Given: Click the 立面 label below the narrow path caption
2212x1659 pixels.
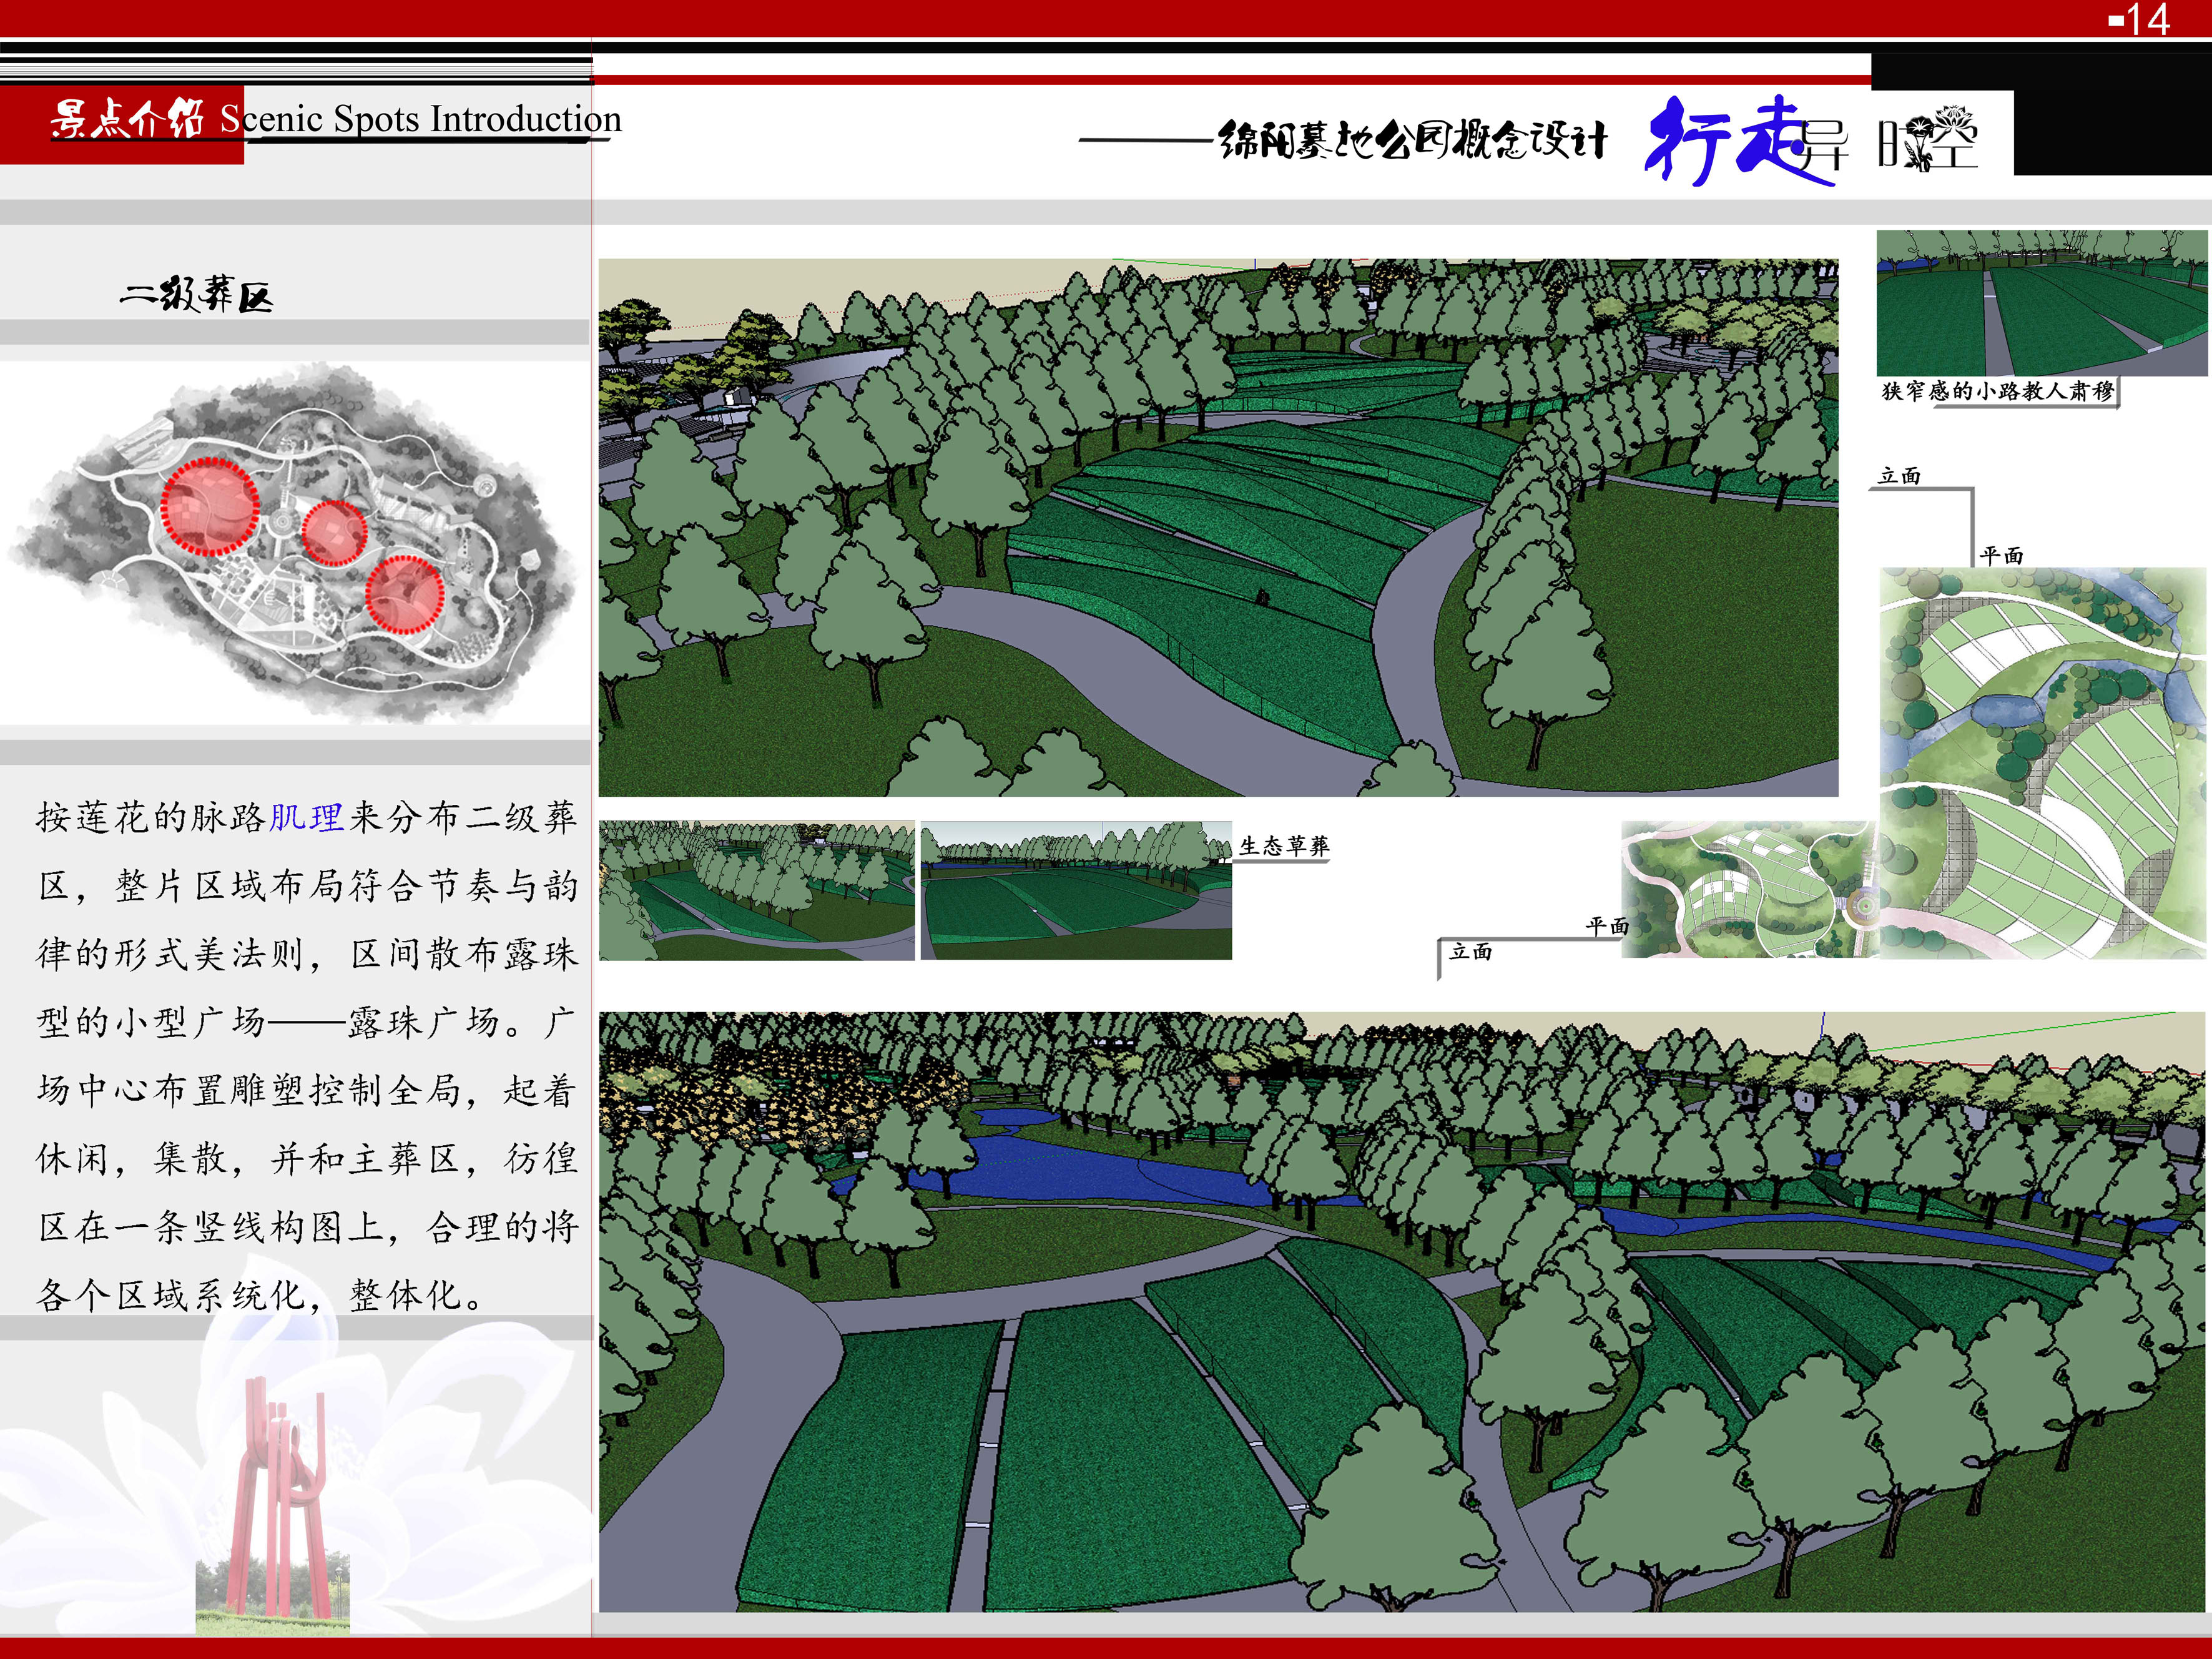Looking at the screenshot, I should tap(1899, 476).
